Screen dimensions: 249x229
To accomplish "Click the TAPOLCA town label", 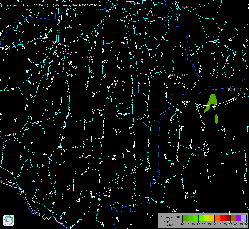I will tap(210, 37).
